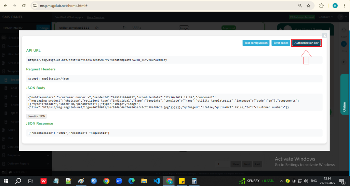
Task: Open Chrome three-dot menu
Action: click(345, 6)
